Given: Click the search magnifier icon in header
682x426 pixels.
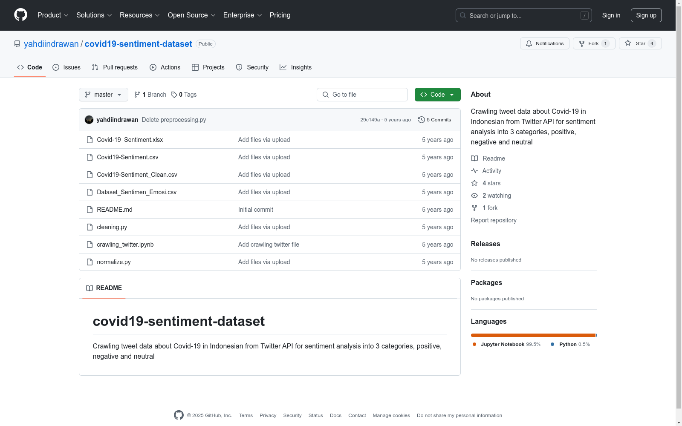Looking at the screenshot, I should tap(463, 15).
